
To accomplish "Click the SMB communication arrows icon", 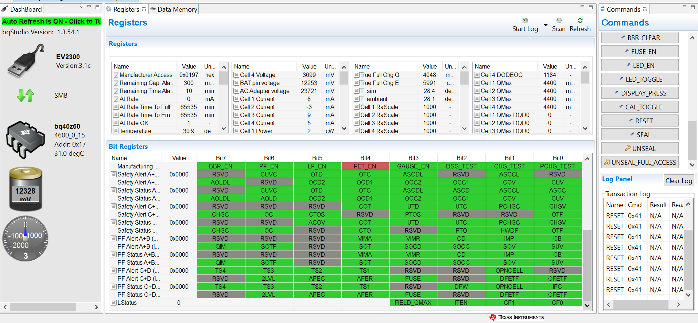I will pyautogui.click(x=26, y=96).
